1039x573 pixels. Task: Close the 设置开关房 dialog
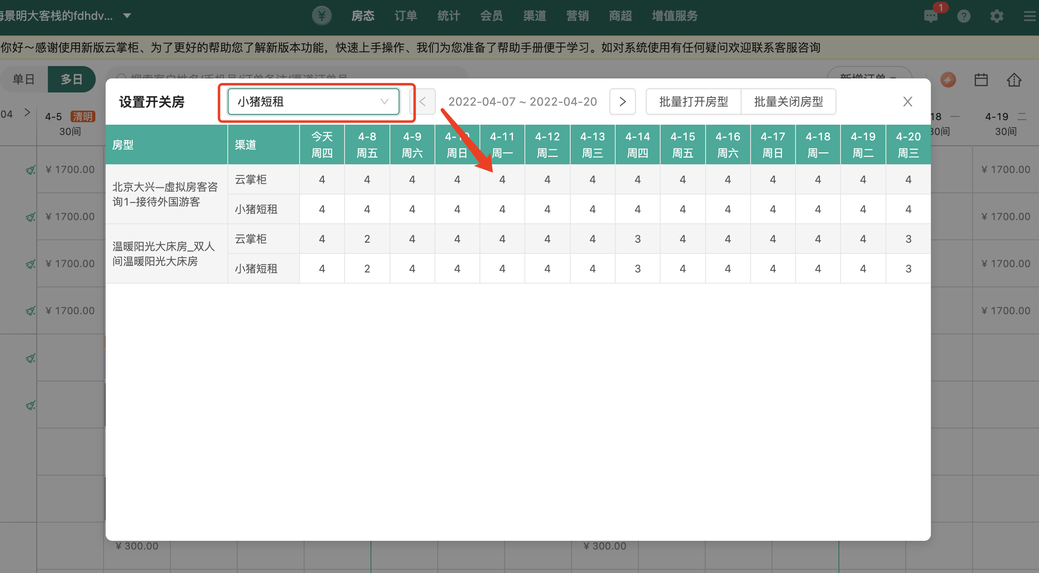click(x=907, y=102)
